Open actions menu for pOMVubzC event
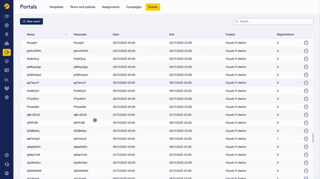The height and width of the screenshot is (179, 320). point(306,75)
